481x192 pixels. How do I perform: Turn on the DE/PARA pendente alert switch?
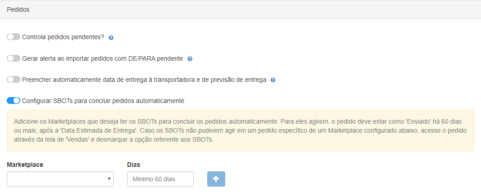click(x=13, y=58)
